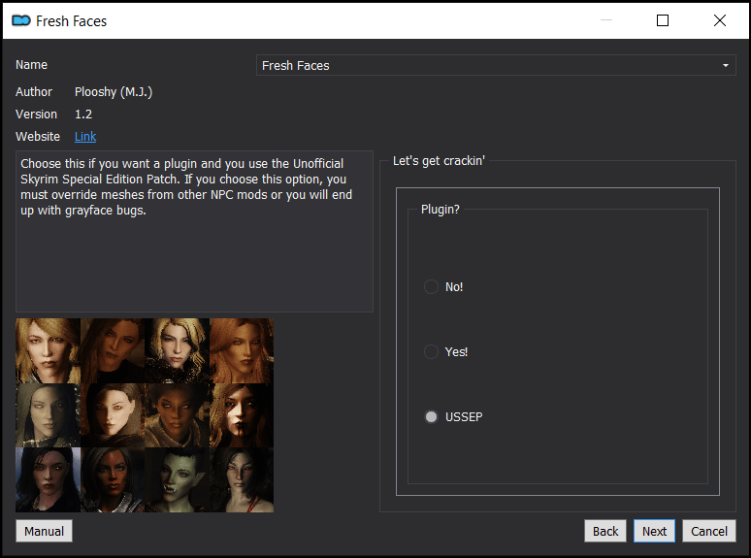
Task: Click the faces preview image collage
Action: click(145, 415)
